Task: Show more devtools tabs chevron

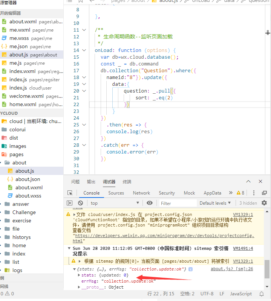Action: click(x=231, y=193)
